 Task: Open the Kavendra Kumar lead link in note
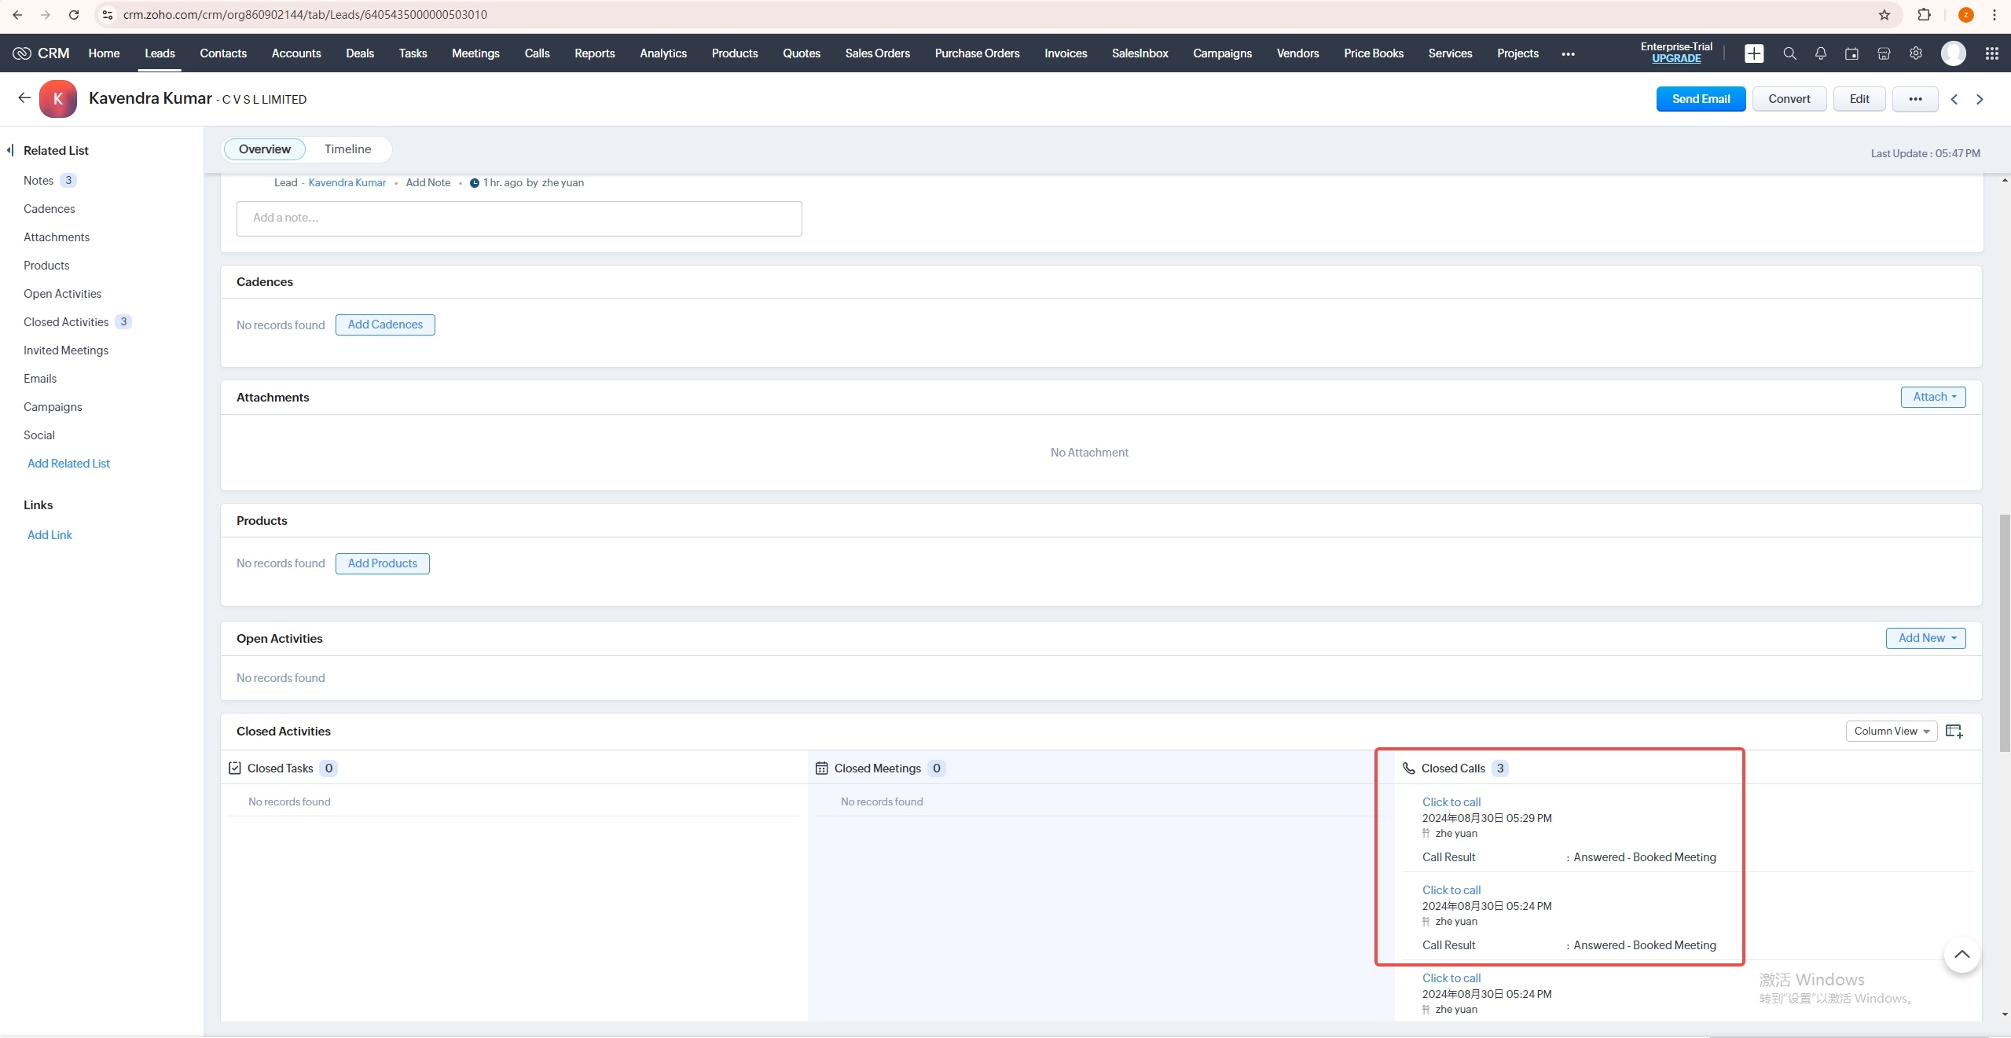[x=347, y=182]
